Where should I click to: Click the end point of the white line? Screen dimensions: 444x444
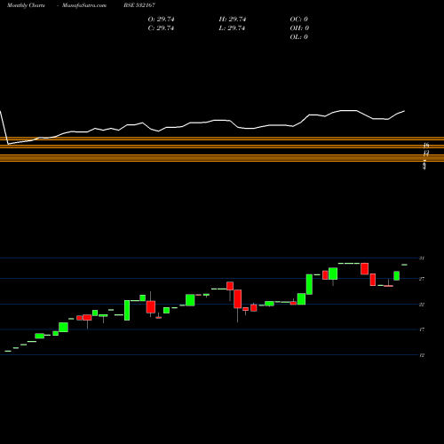404,111
